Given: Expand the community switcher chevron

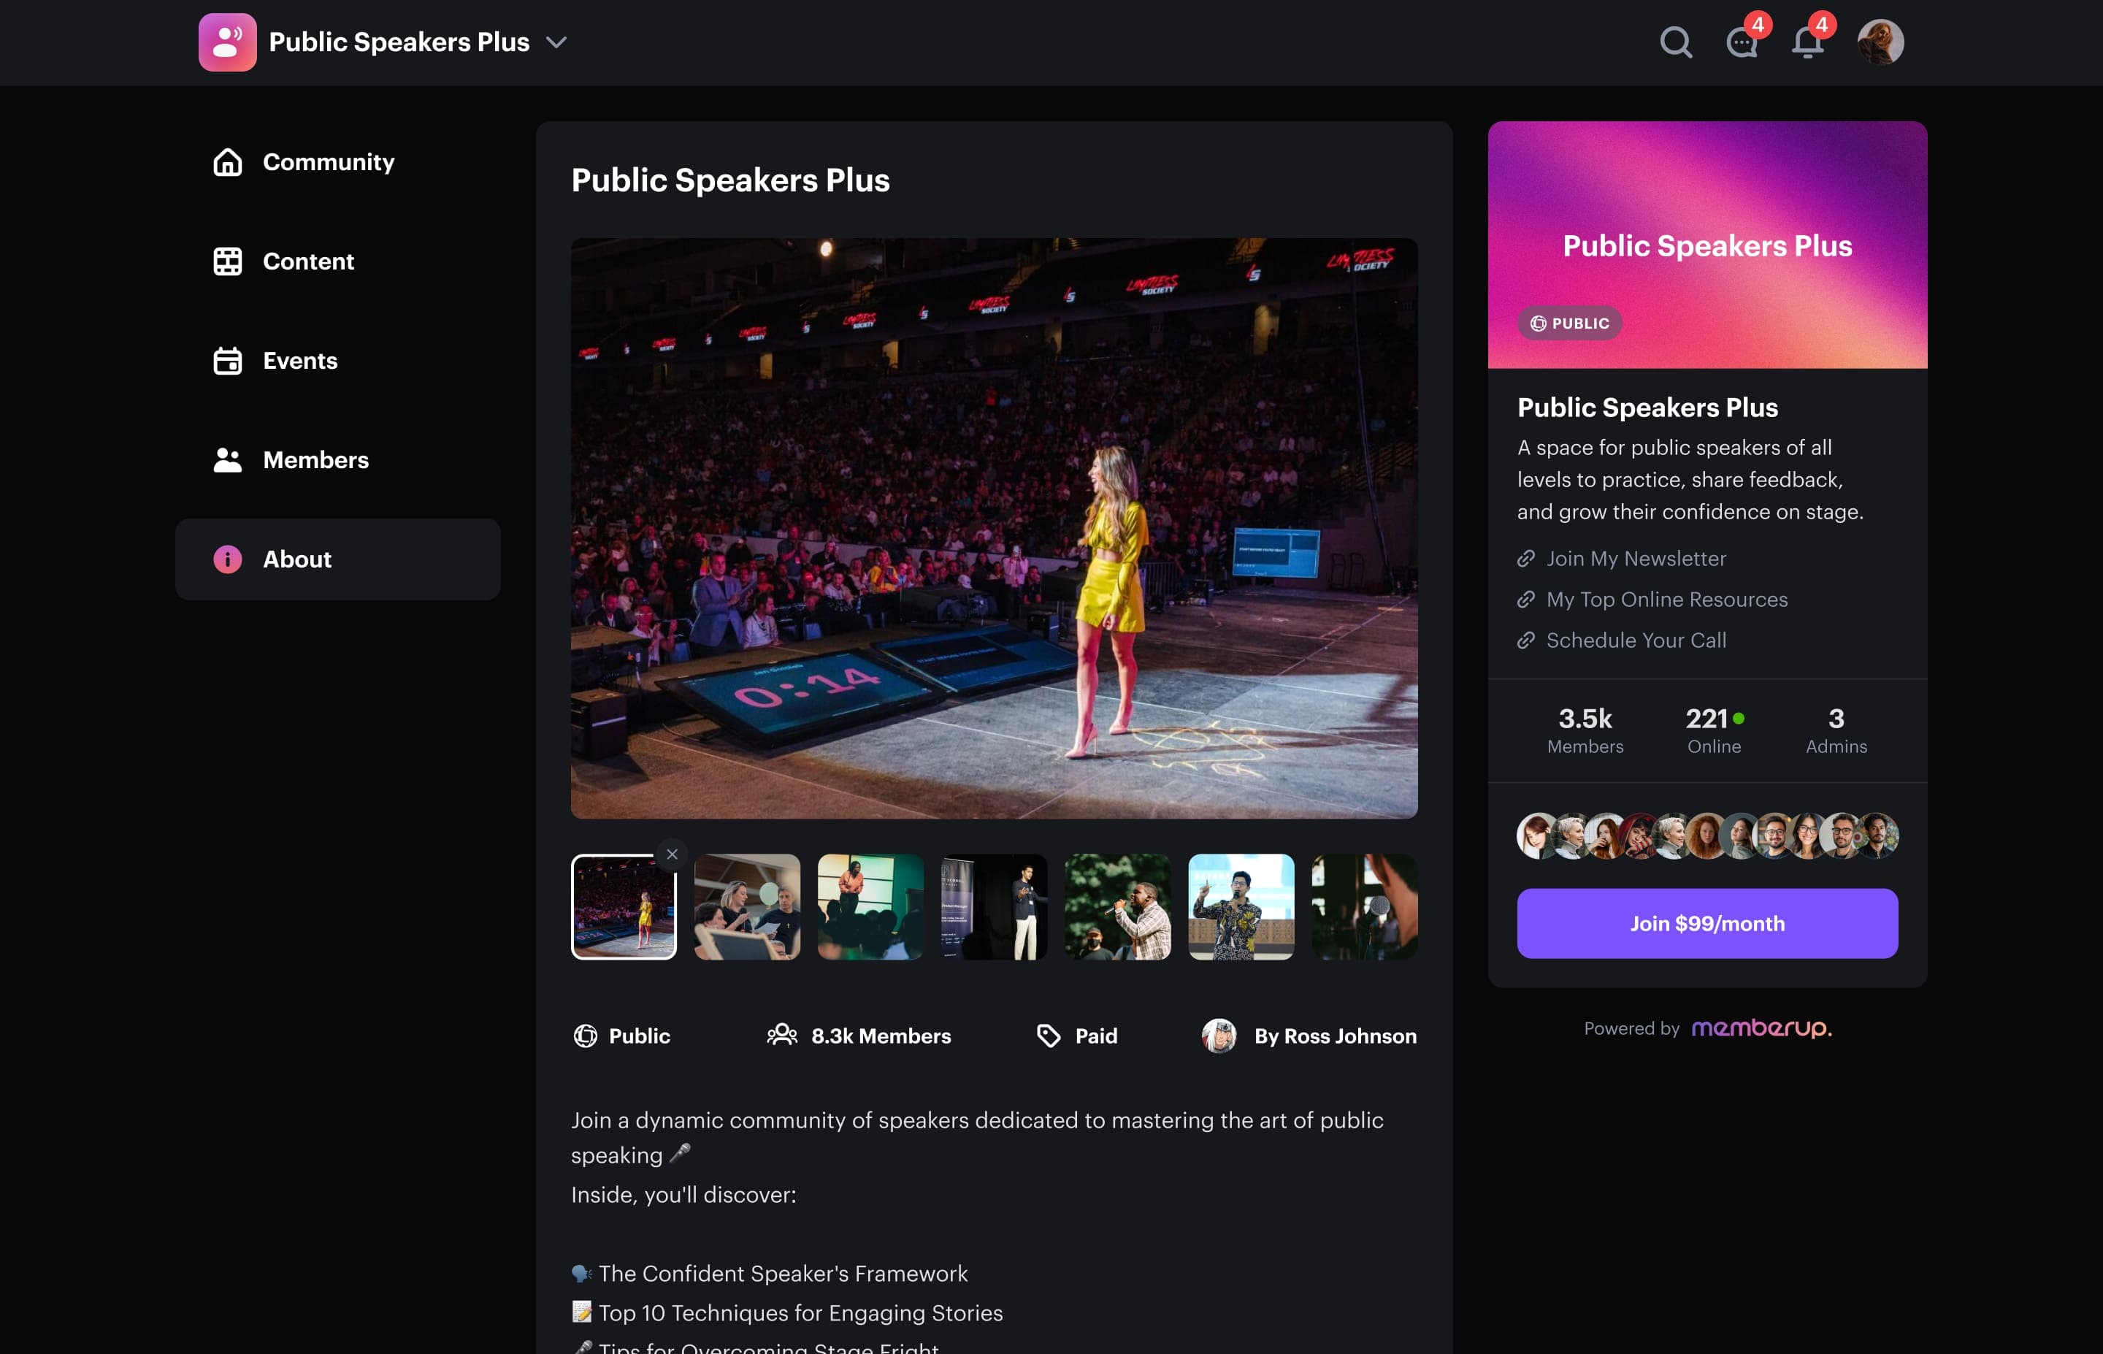Looking at the screenshot, I should [x=556, y=42].
